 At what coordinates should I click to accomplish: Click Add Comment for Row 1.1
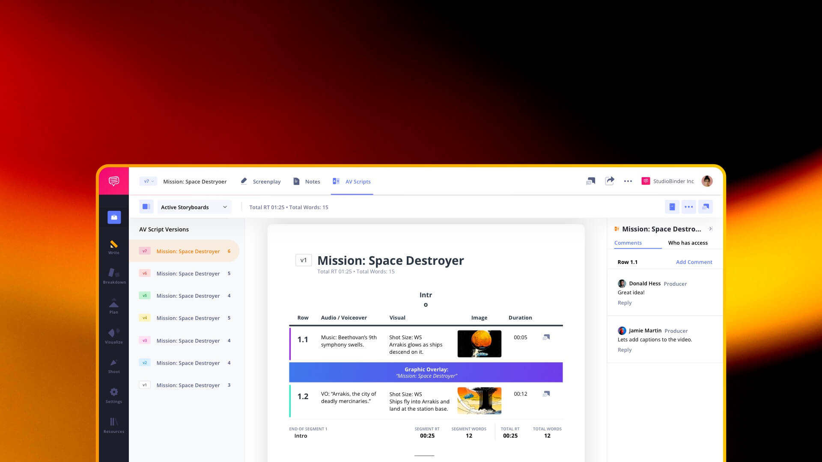coord(694,262)
